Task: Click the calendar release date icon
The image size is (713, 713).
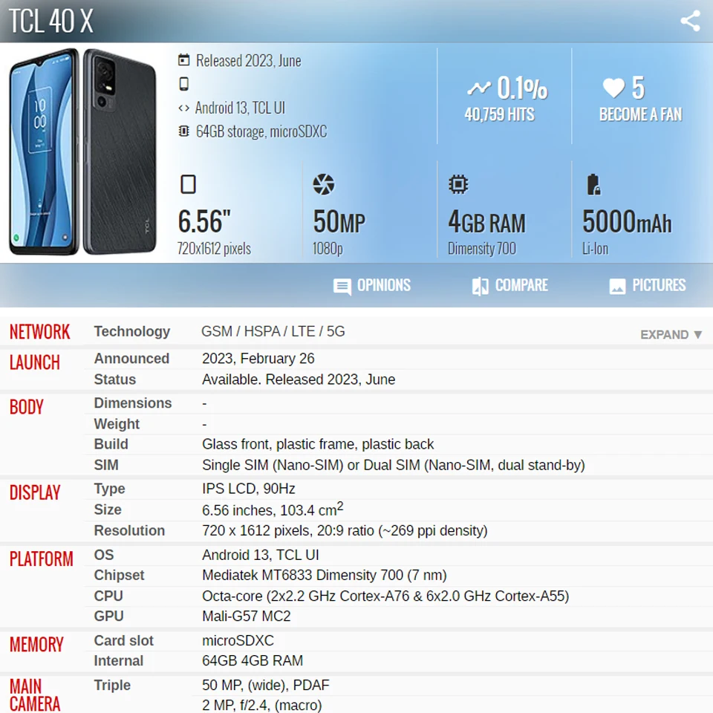Action: click(x=183, y=60)
